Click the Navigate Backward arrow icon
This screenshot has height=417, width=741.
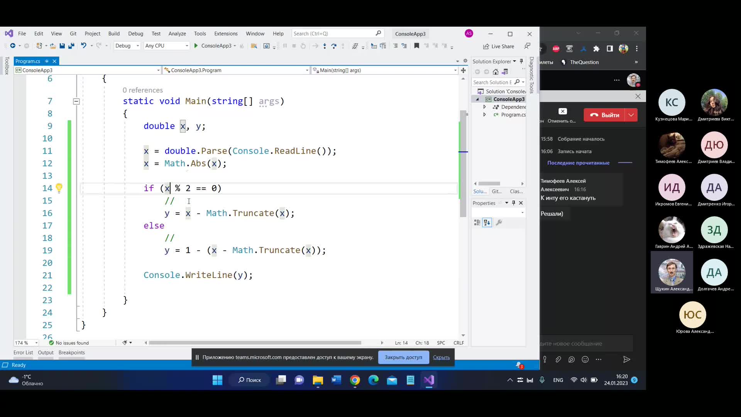(x=13, y=46)
